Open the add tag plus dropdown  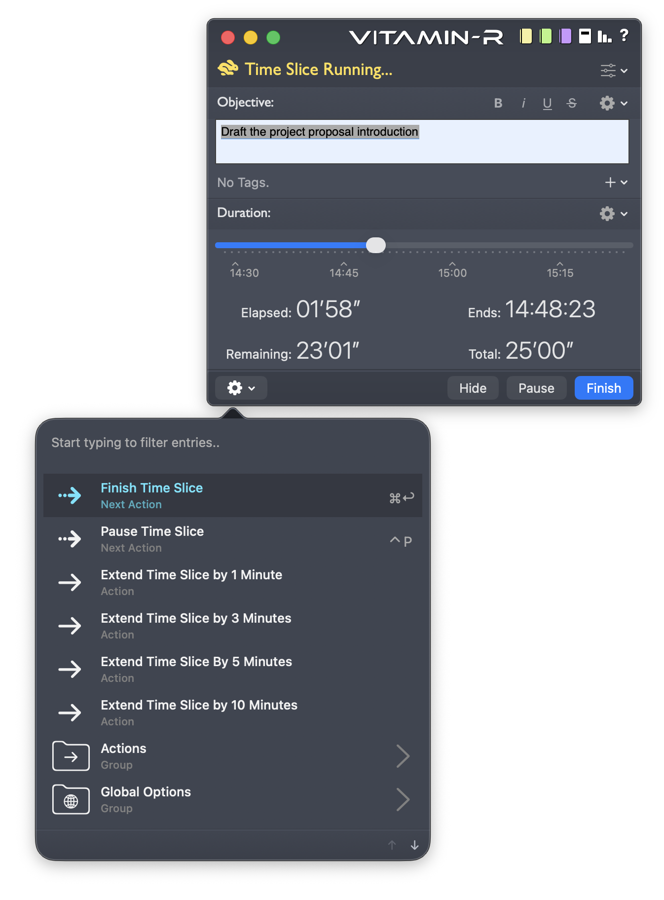pos(616,183)
